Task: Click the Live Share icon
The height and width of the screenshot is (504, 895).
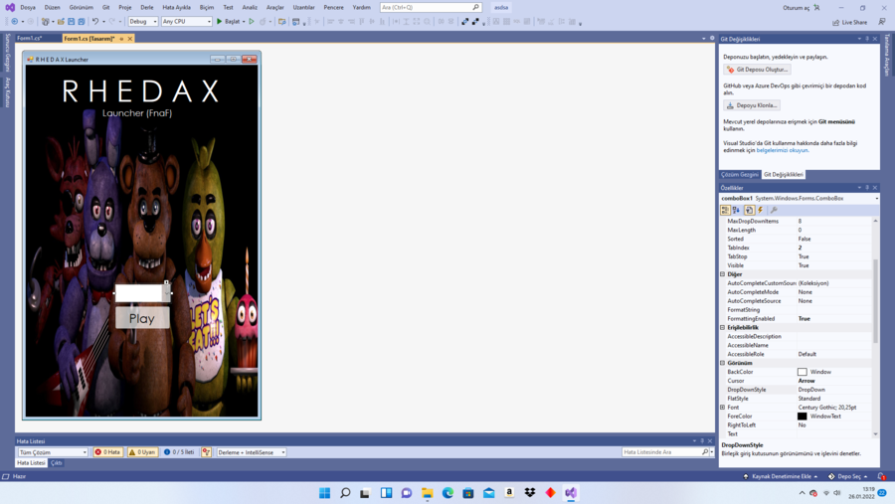Action: 836,22
